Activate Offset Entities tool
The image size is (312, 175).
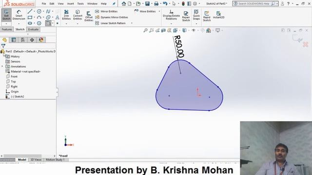click(x=89, y=16)
